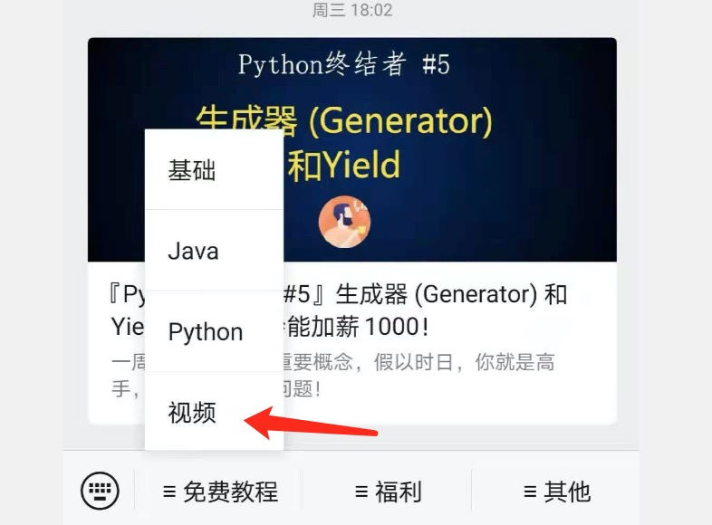This screenshot has height=525, width=712.
Task: Open the Python终结者 #5 article cover image
Action: [351, 149]
